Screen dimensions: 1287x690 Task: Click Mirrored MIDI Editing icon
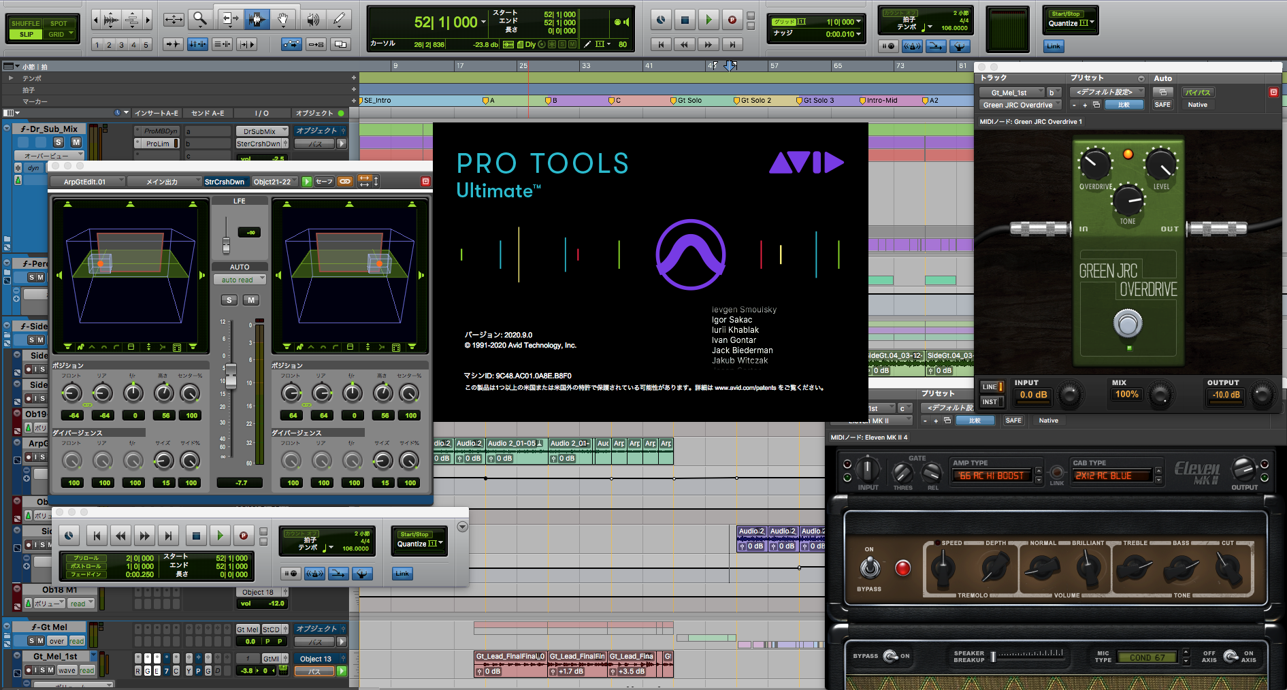(316, 44)
